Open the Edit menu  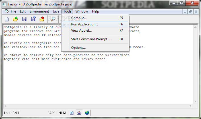pyautogui.click(x=23, y=11)
